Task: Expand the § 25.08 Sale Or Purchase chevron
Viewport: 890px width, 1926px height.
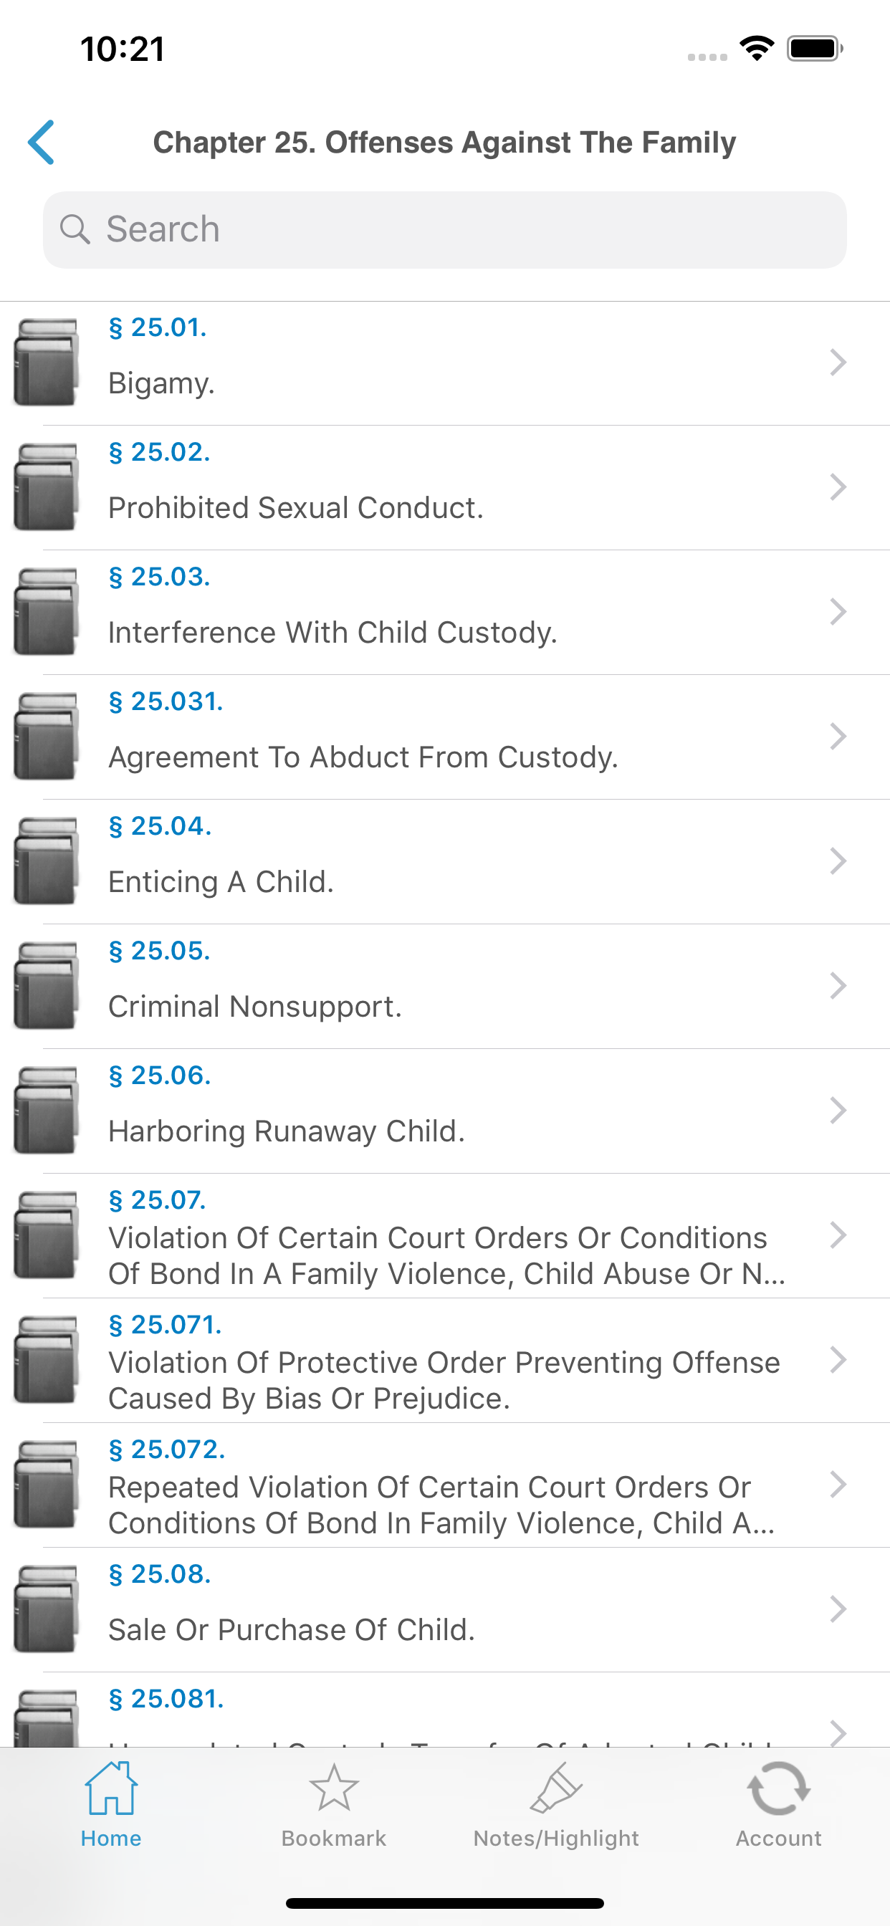Action: pyautogui.click(x=838, y=1610)
